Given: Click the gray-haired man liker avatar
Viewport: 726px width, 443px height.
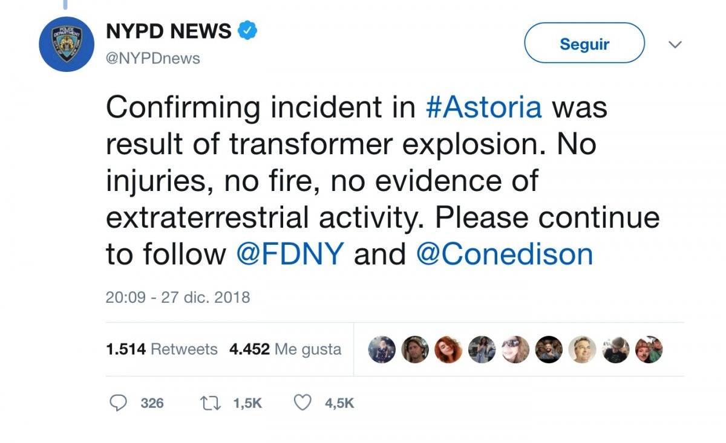Looking at the screenshot, I should tap(583, 349).
